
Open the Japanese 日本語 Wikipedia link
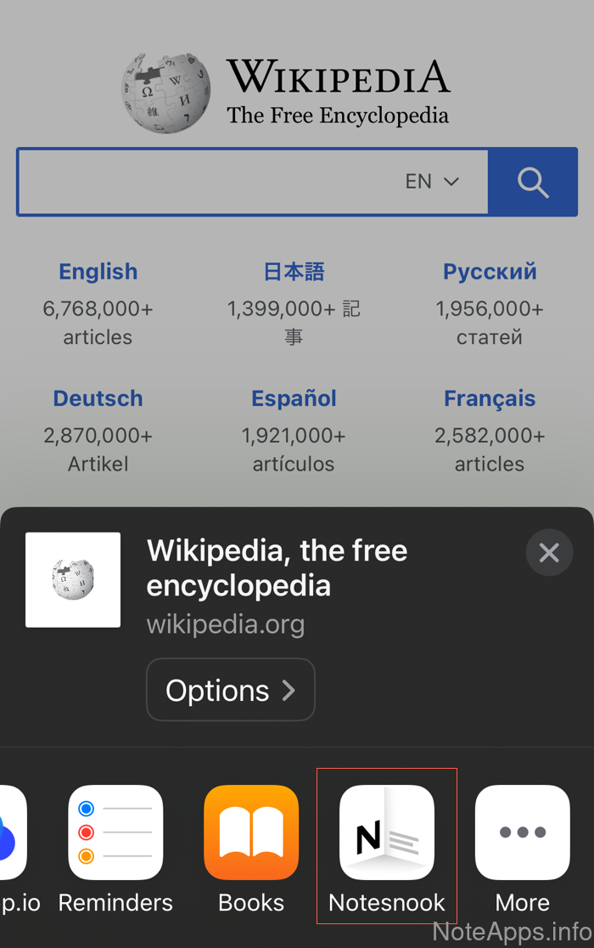point(294,272)
